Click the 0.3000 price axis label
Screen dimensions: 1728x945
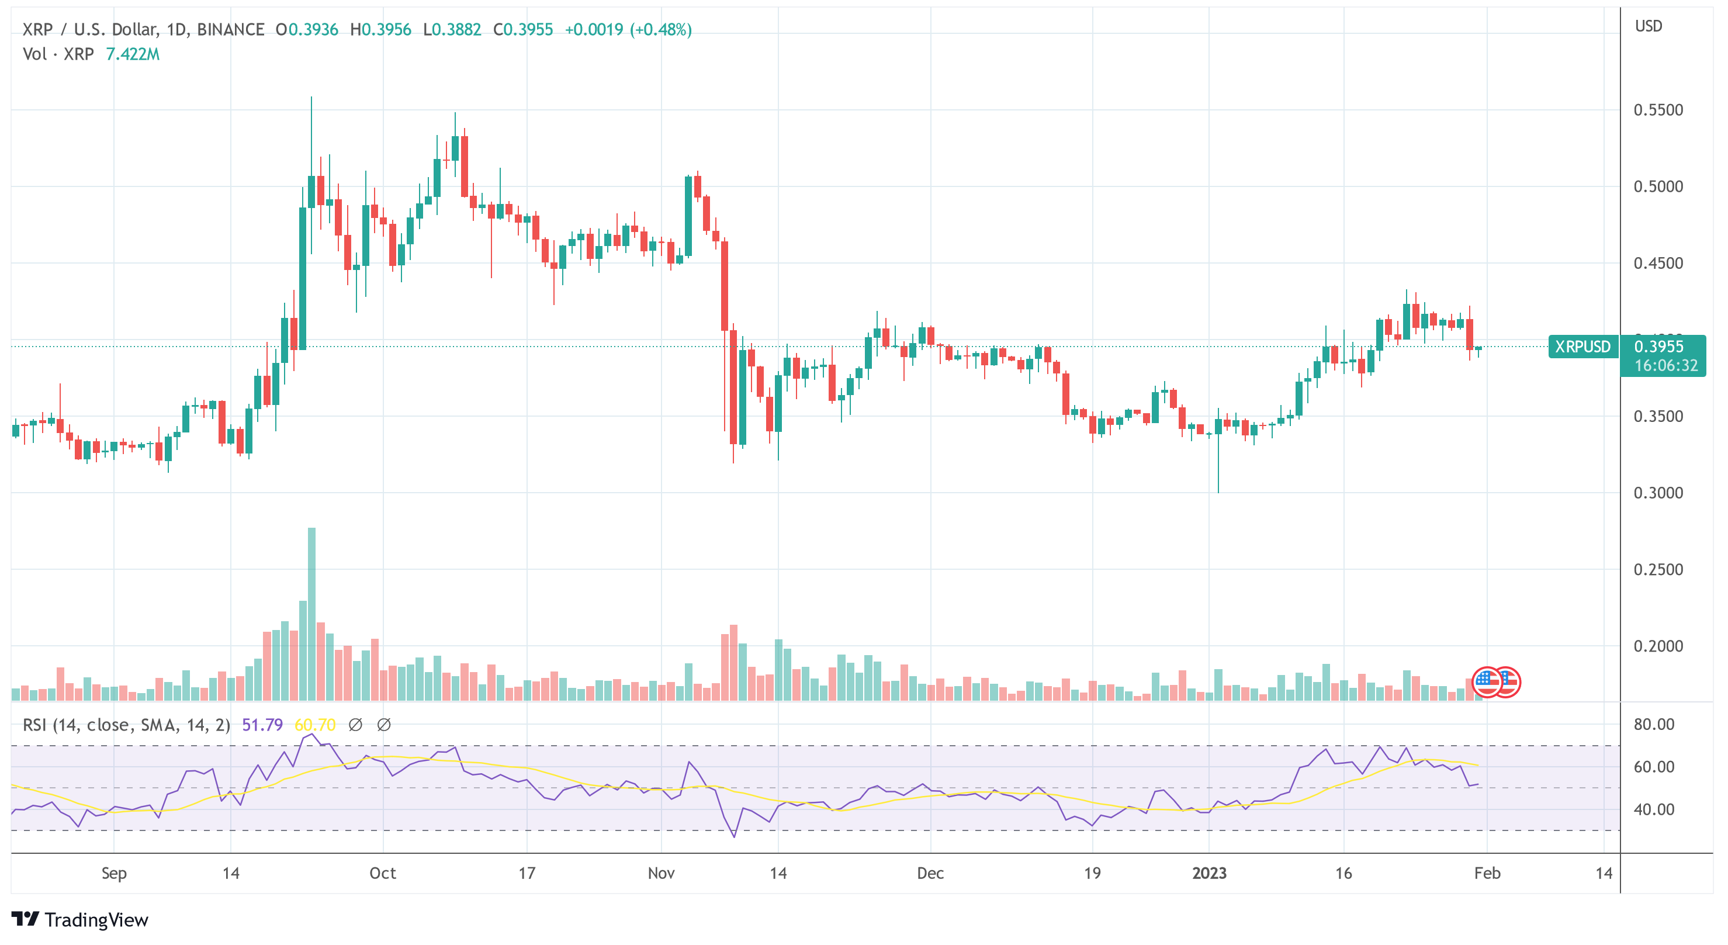click(x=1658, y=493)
